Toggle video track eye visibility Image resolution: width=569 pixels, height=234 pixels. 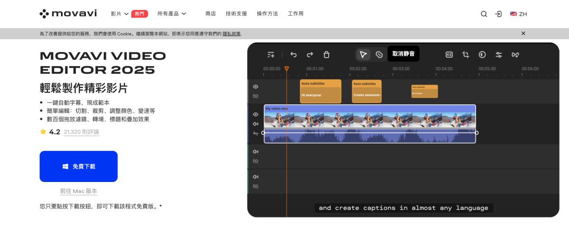tap(256, 114)
